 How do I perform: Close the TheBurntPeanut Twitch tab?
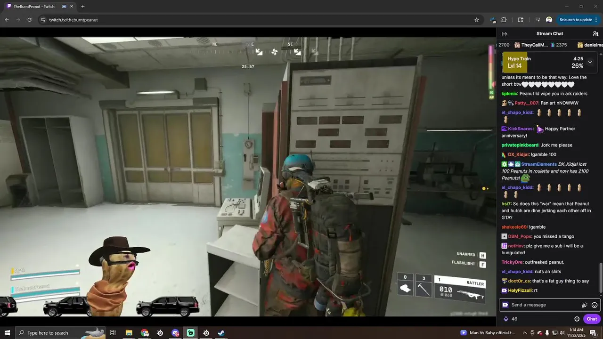(x=71, y=6)
